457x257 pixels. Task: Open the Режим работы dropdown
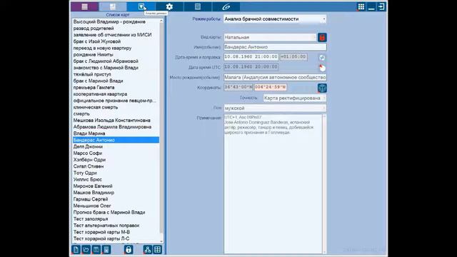click(275, 19)
